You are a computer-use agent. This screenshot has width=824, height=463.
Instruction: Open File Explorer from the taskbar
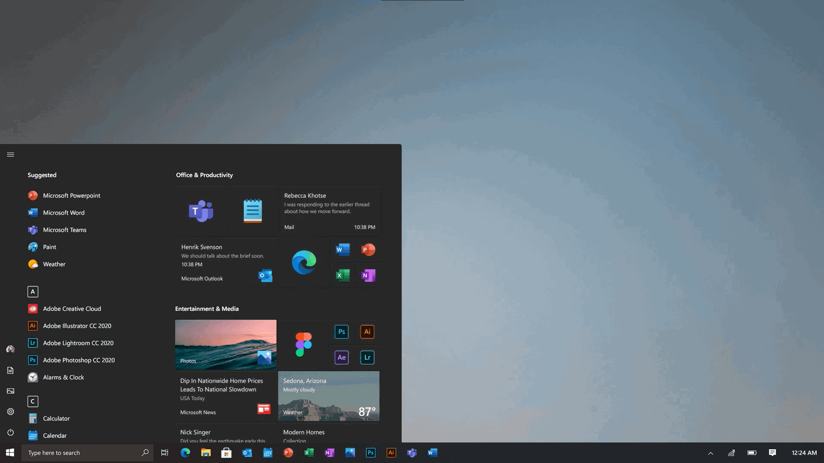tap(206, 453)
